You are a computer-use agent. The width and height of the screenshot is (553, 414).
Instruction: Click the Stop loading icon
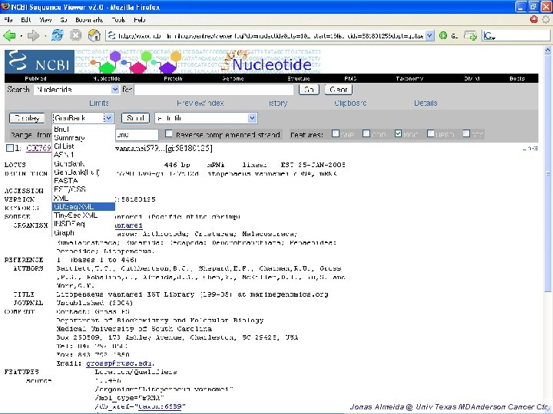(x=75, y=35)
